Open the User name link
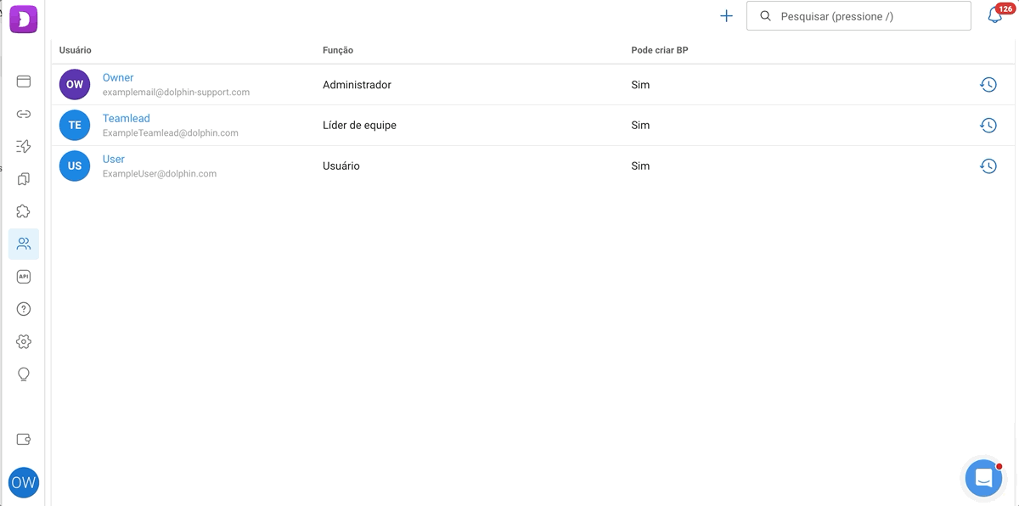1019x506 pixels. (x=114, y=159)
